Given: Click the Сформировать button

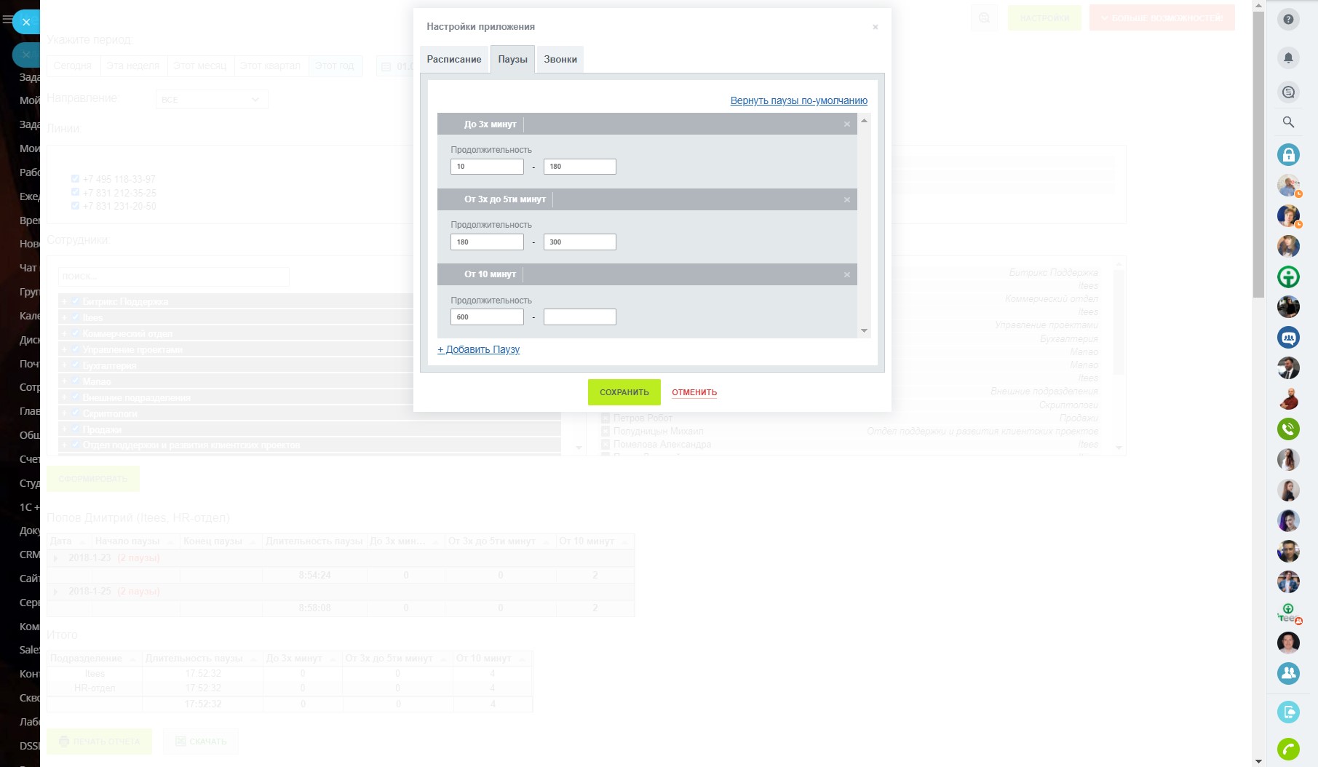Looking at the screenshot, I should pos(93,479).
